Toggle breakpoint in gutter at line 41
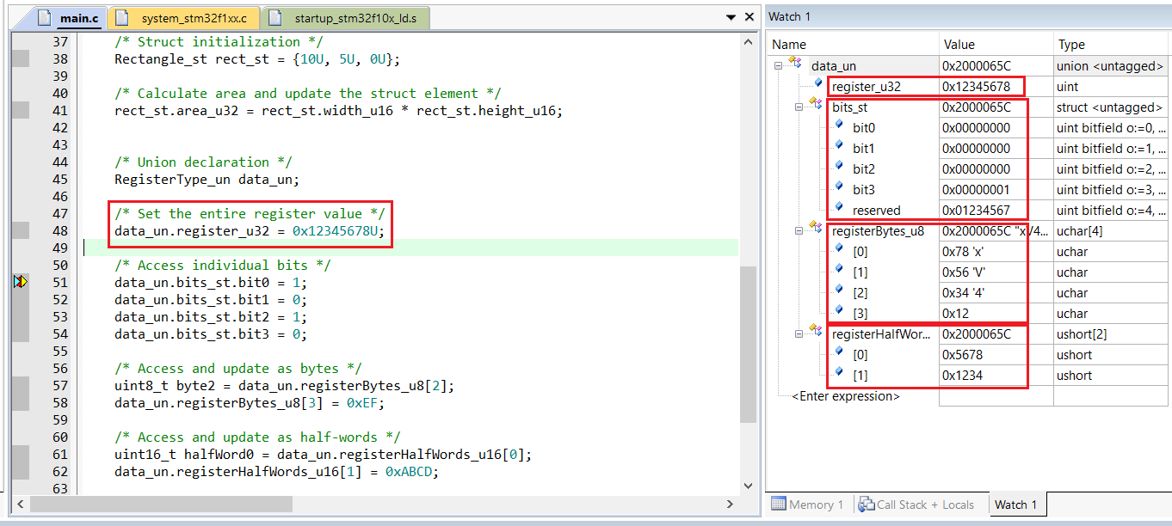The width and height of the screenshot is (1172, 526). click(21, 110)
